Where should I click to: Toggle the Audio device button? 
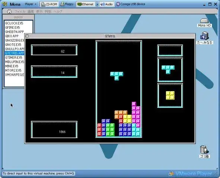click(x=106, y=4)
